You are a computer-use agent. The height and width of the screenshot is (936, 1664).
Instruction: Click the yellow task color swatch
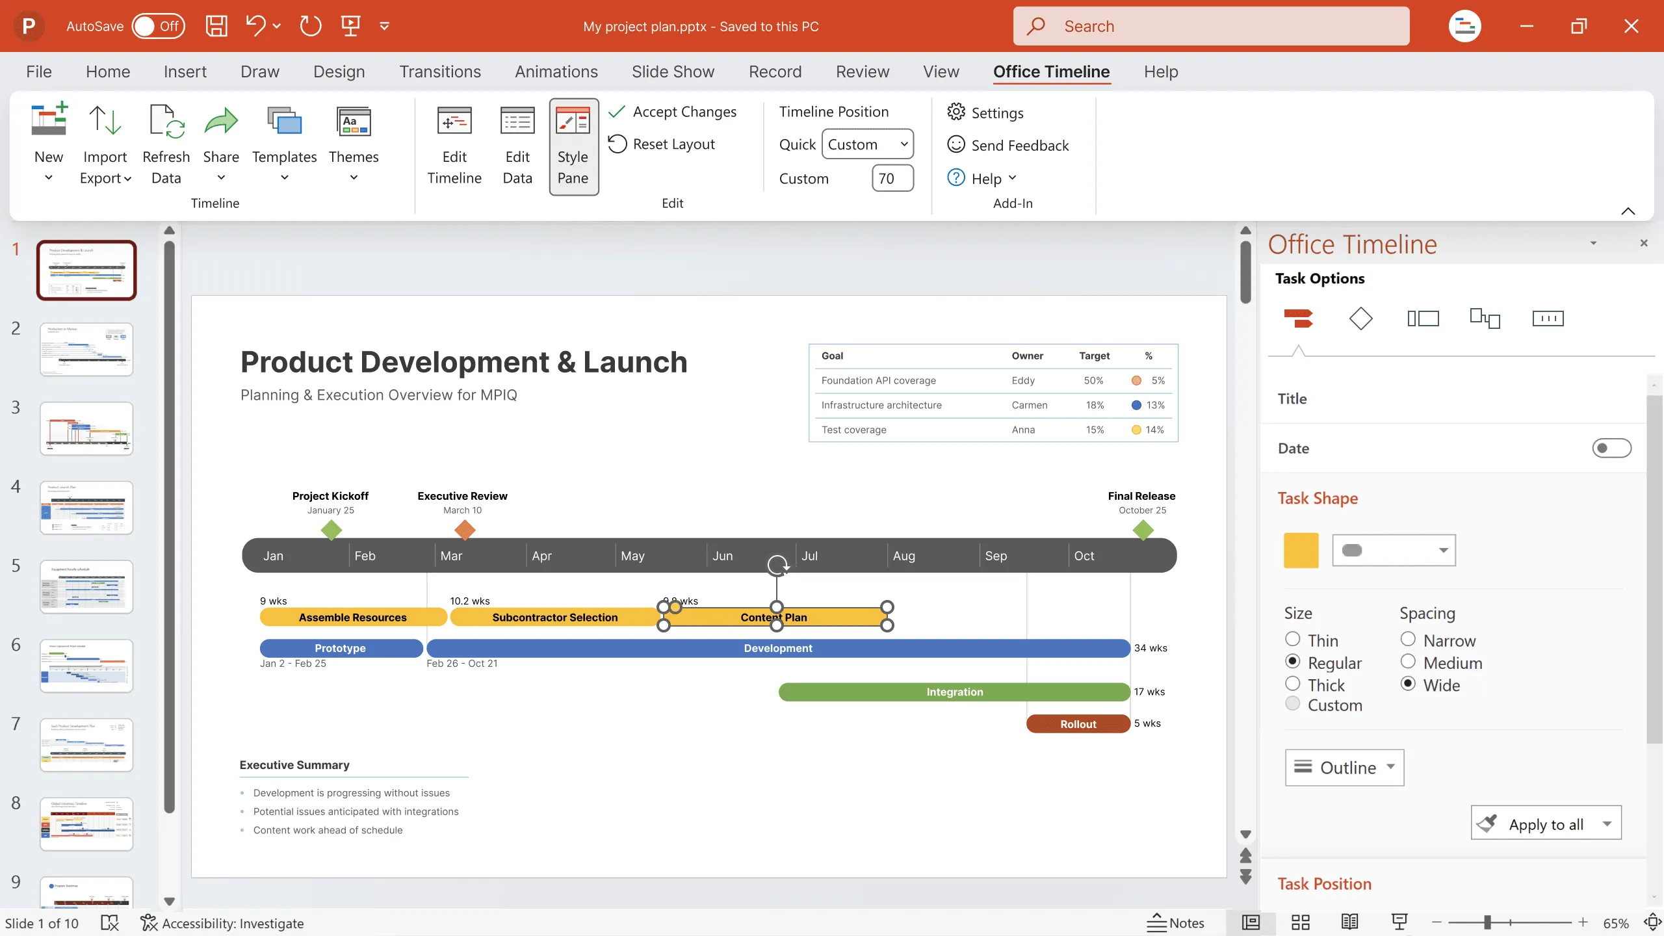pos(1301,550)
